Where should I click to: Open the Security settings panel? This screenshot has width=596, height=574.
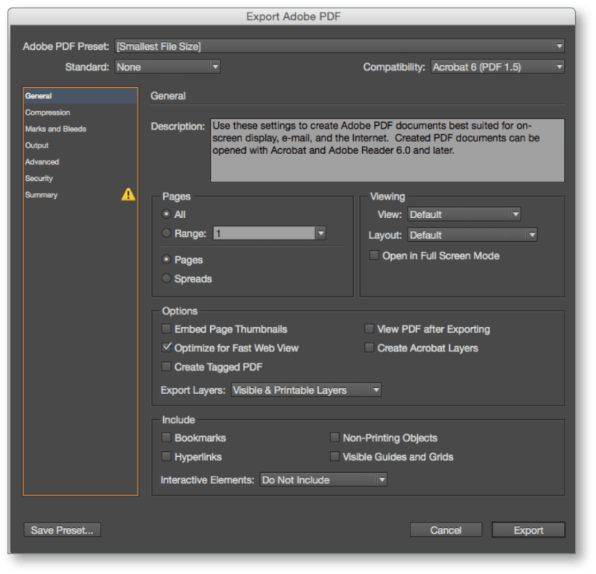pyautogui.click(x=41, y=178)
